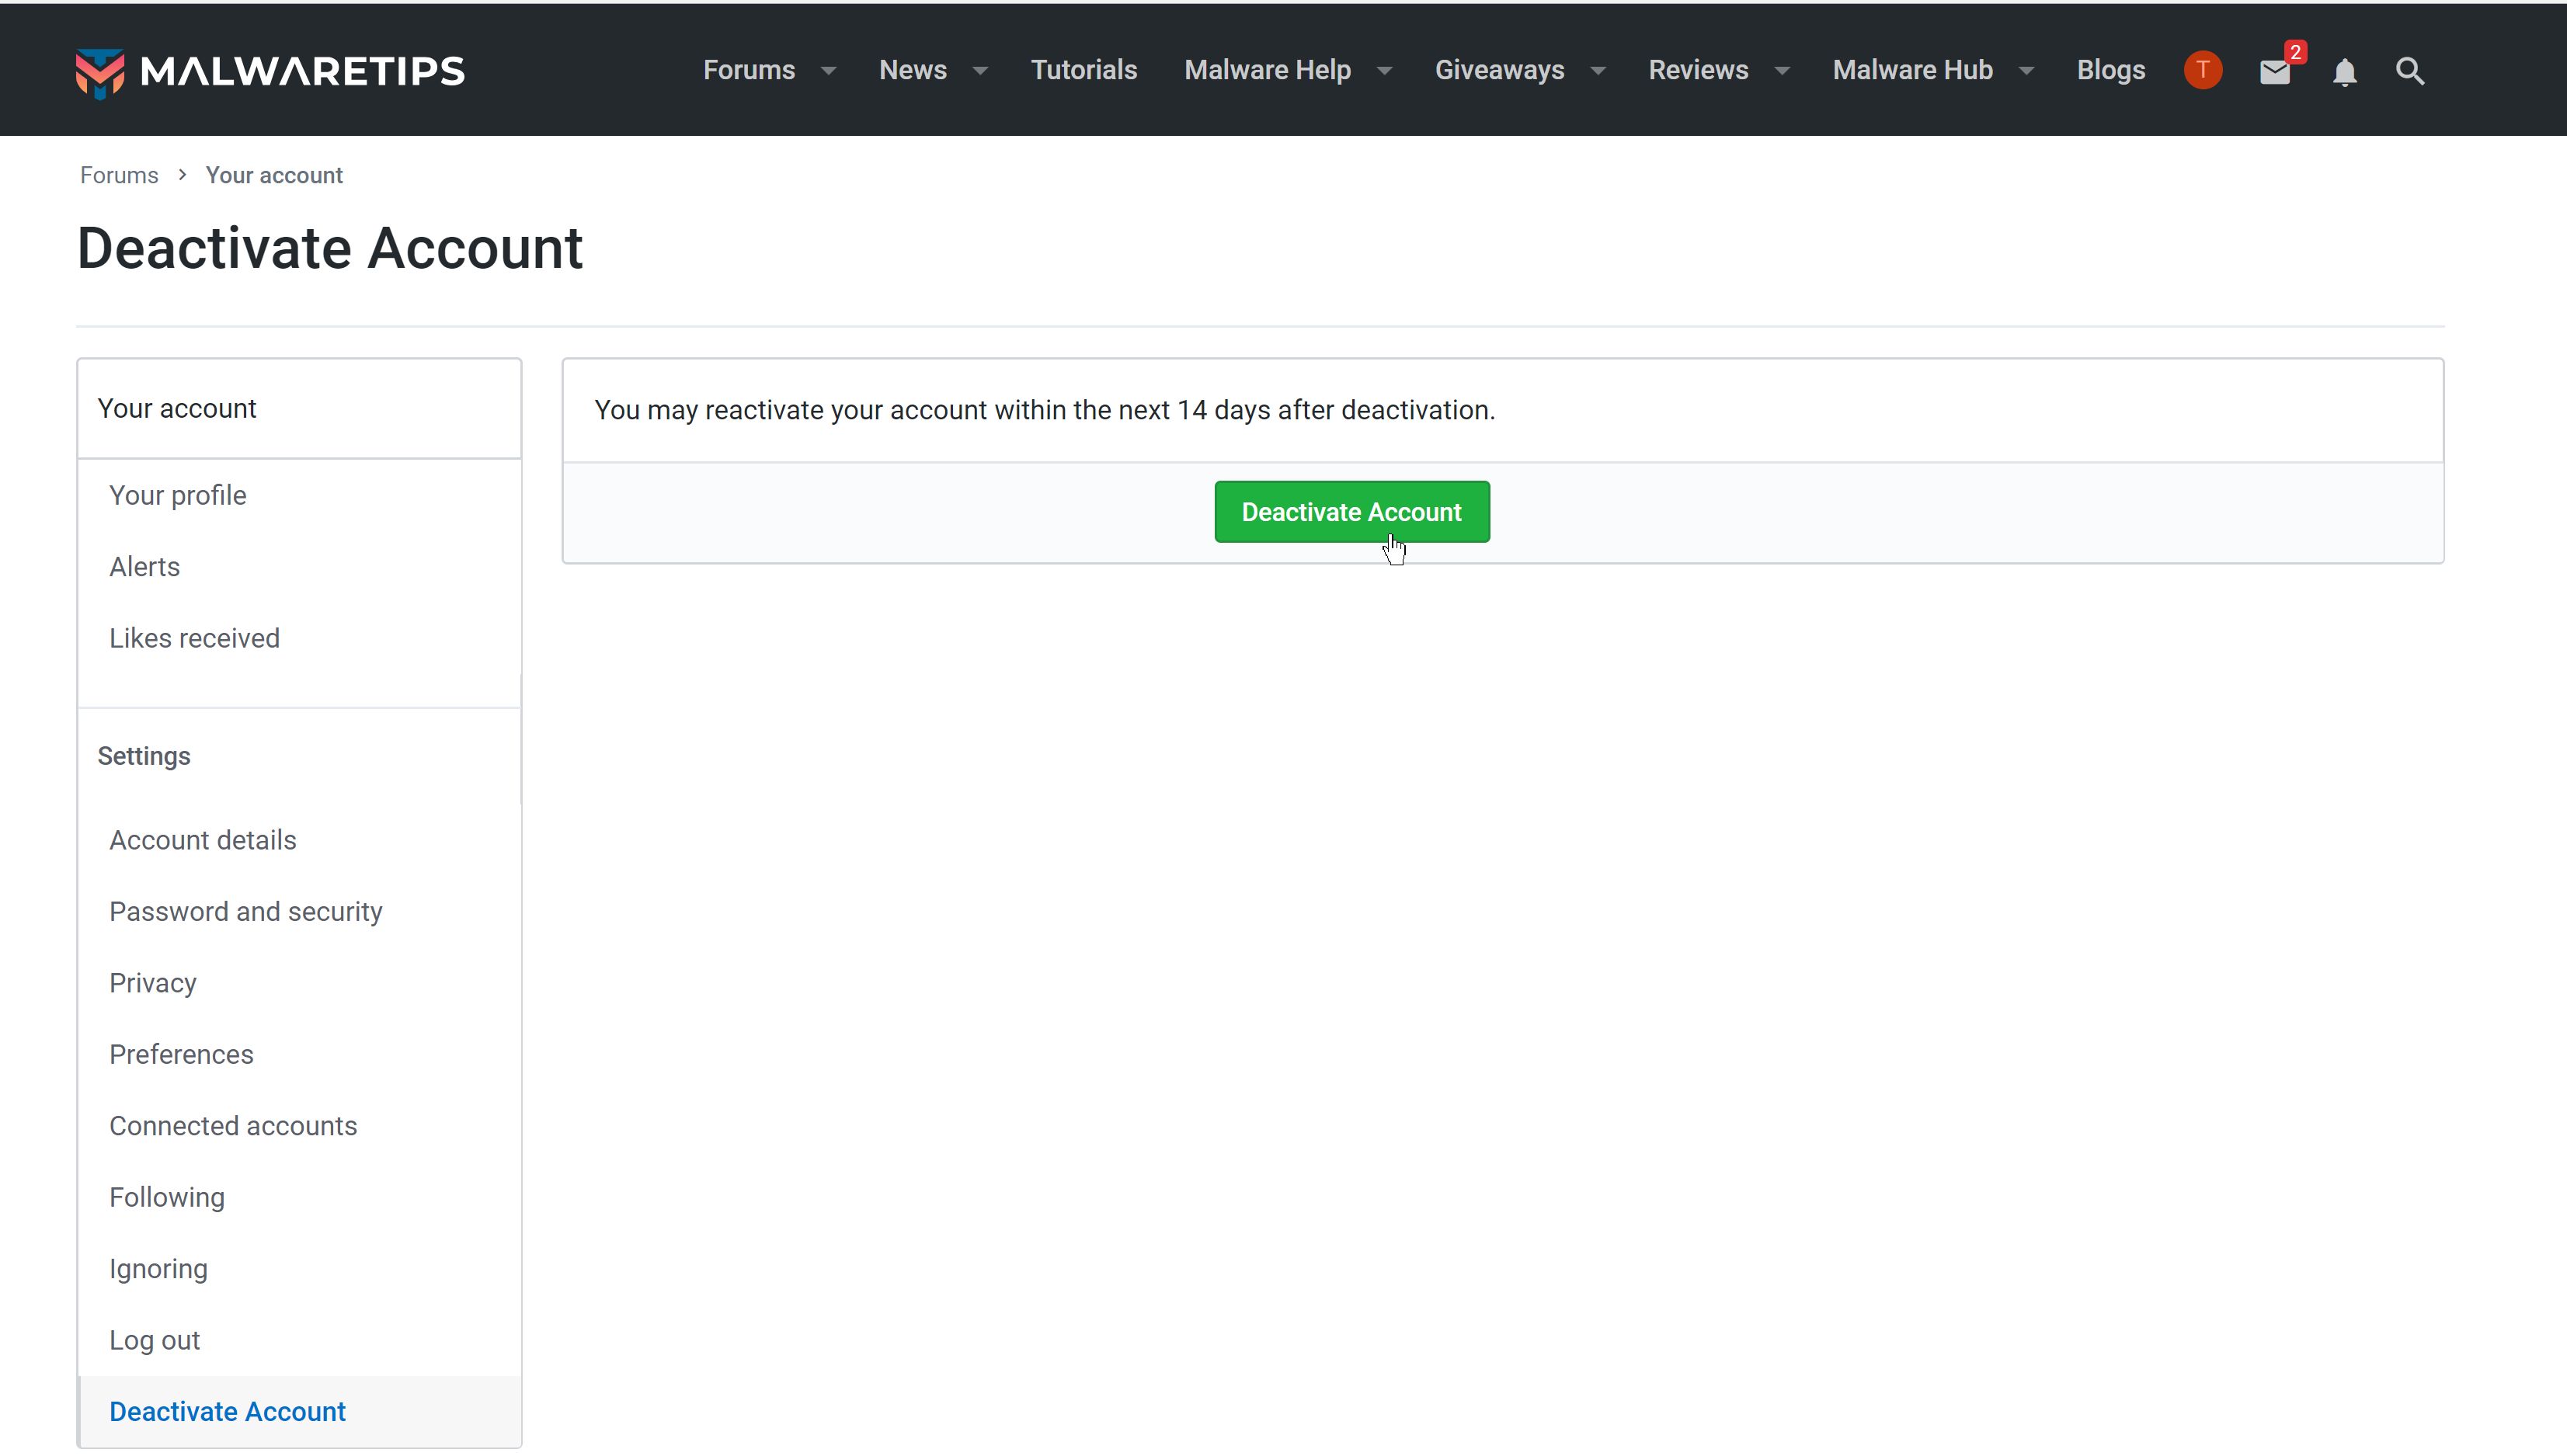Open the Blogs menu item
Viewport: 2567px width, 1456px height.
2110,70
